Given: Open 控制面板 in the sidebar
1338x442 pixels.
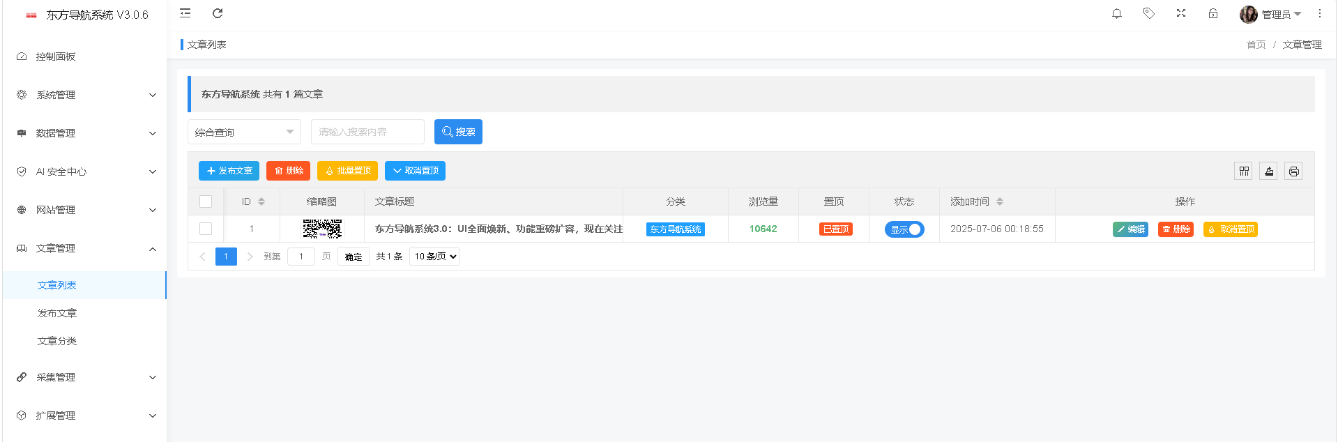Looking at the screenshot, I should (84, 56).
